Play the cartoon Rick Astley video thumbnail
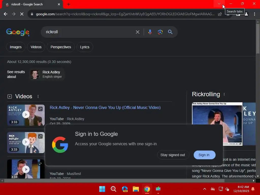260x195 pixels. click(x=26, y=142)
